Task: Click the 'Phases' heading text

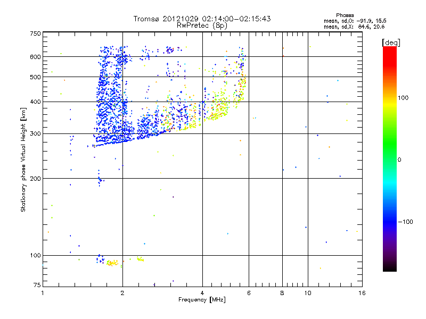Action: click(x=345, y=15)
